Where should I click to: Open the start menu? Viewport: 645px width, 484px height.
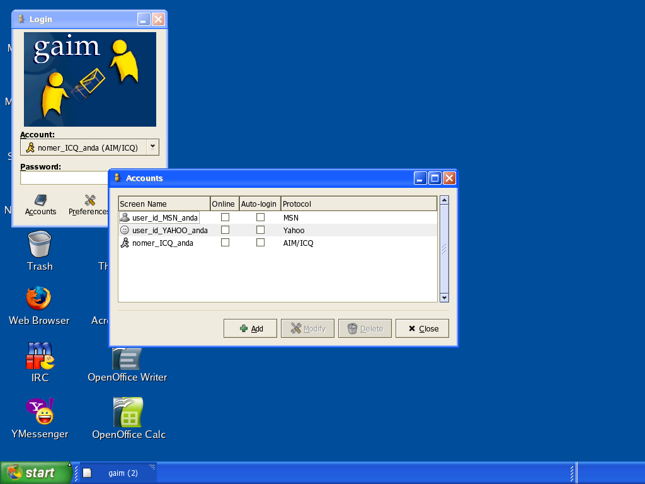[x=36, y=473]
